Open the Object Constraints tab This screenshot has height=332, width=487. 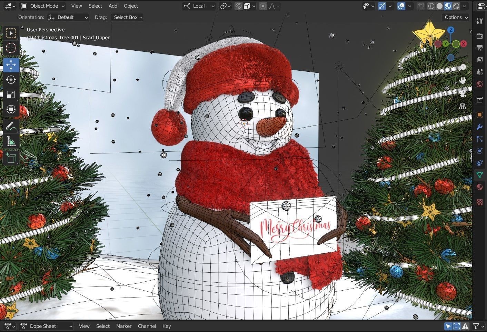point(479,163)
